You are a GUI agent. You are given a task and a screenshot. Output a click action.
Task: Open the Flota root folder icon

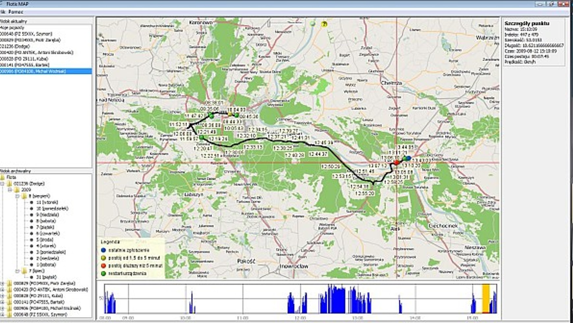3,177
